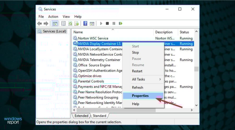Click the Stop Service square icon
This screenshot has height=130, width=235.
coord(107,23)
